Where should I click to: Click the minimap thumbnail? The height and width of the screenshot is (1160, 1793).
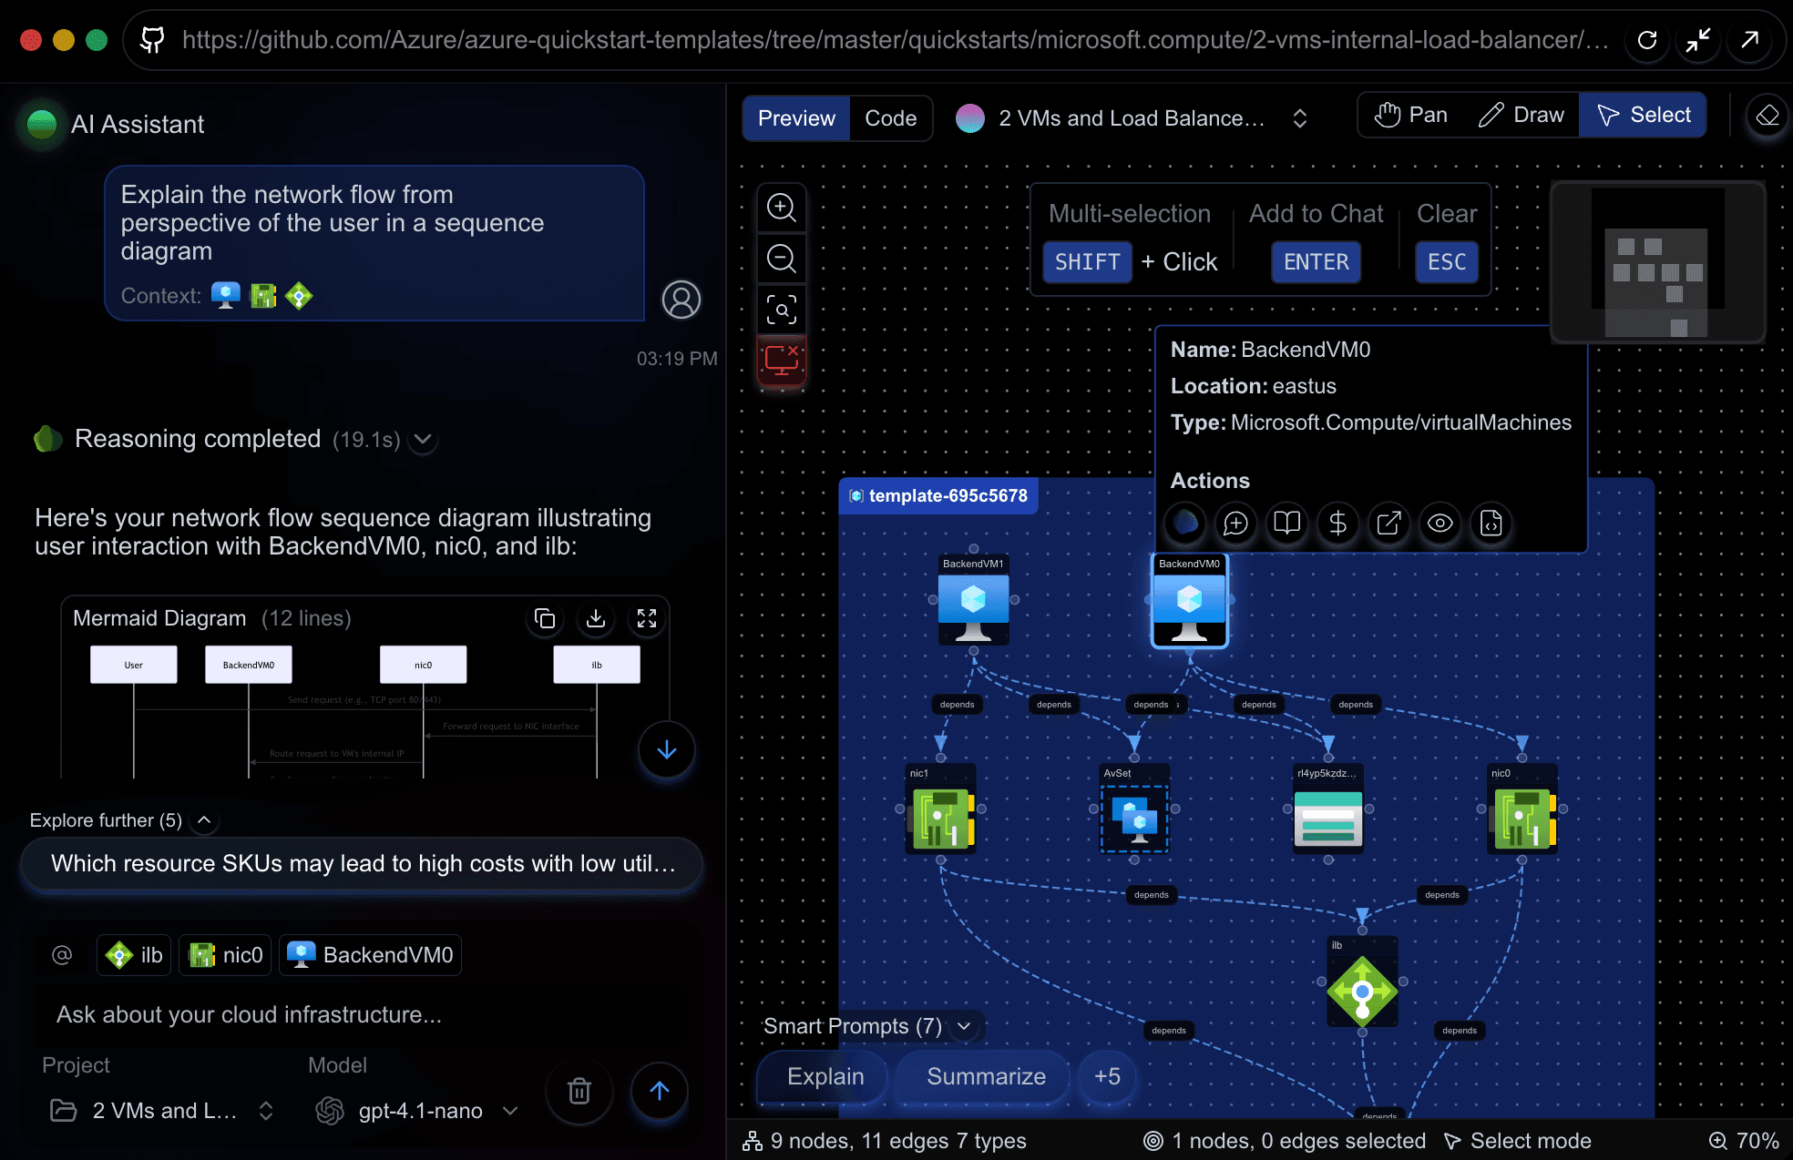coord(1658,261)
